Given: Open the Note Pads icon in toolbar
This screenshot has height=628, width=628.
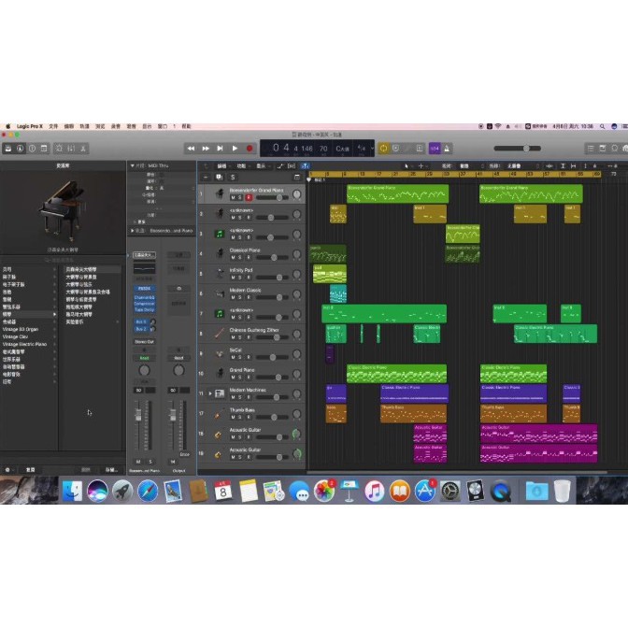Looking at the screenshot, I should pos(603,149).
